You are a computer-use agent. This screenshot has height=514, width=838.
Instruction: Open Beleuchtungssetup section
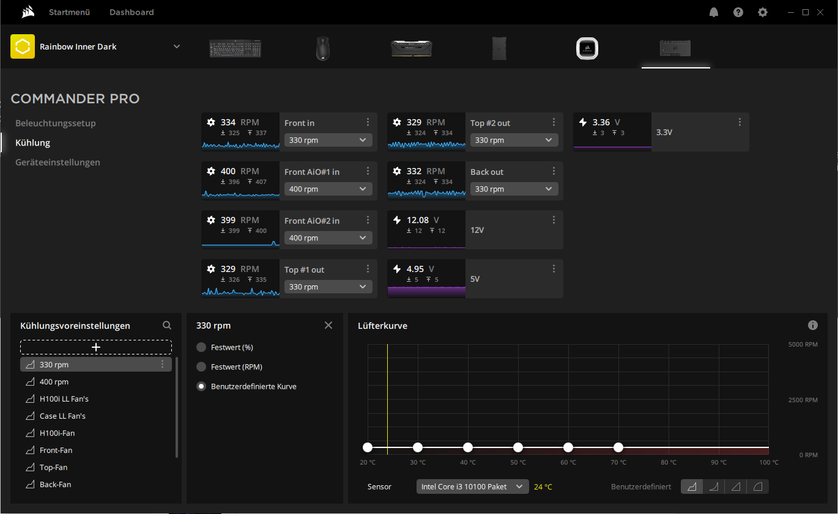56,123
